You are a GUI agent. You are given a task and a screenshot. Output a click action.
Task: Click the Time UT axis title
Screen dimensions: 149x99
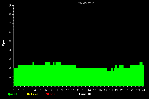tap(85, 94)
